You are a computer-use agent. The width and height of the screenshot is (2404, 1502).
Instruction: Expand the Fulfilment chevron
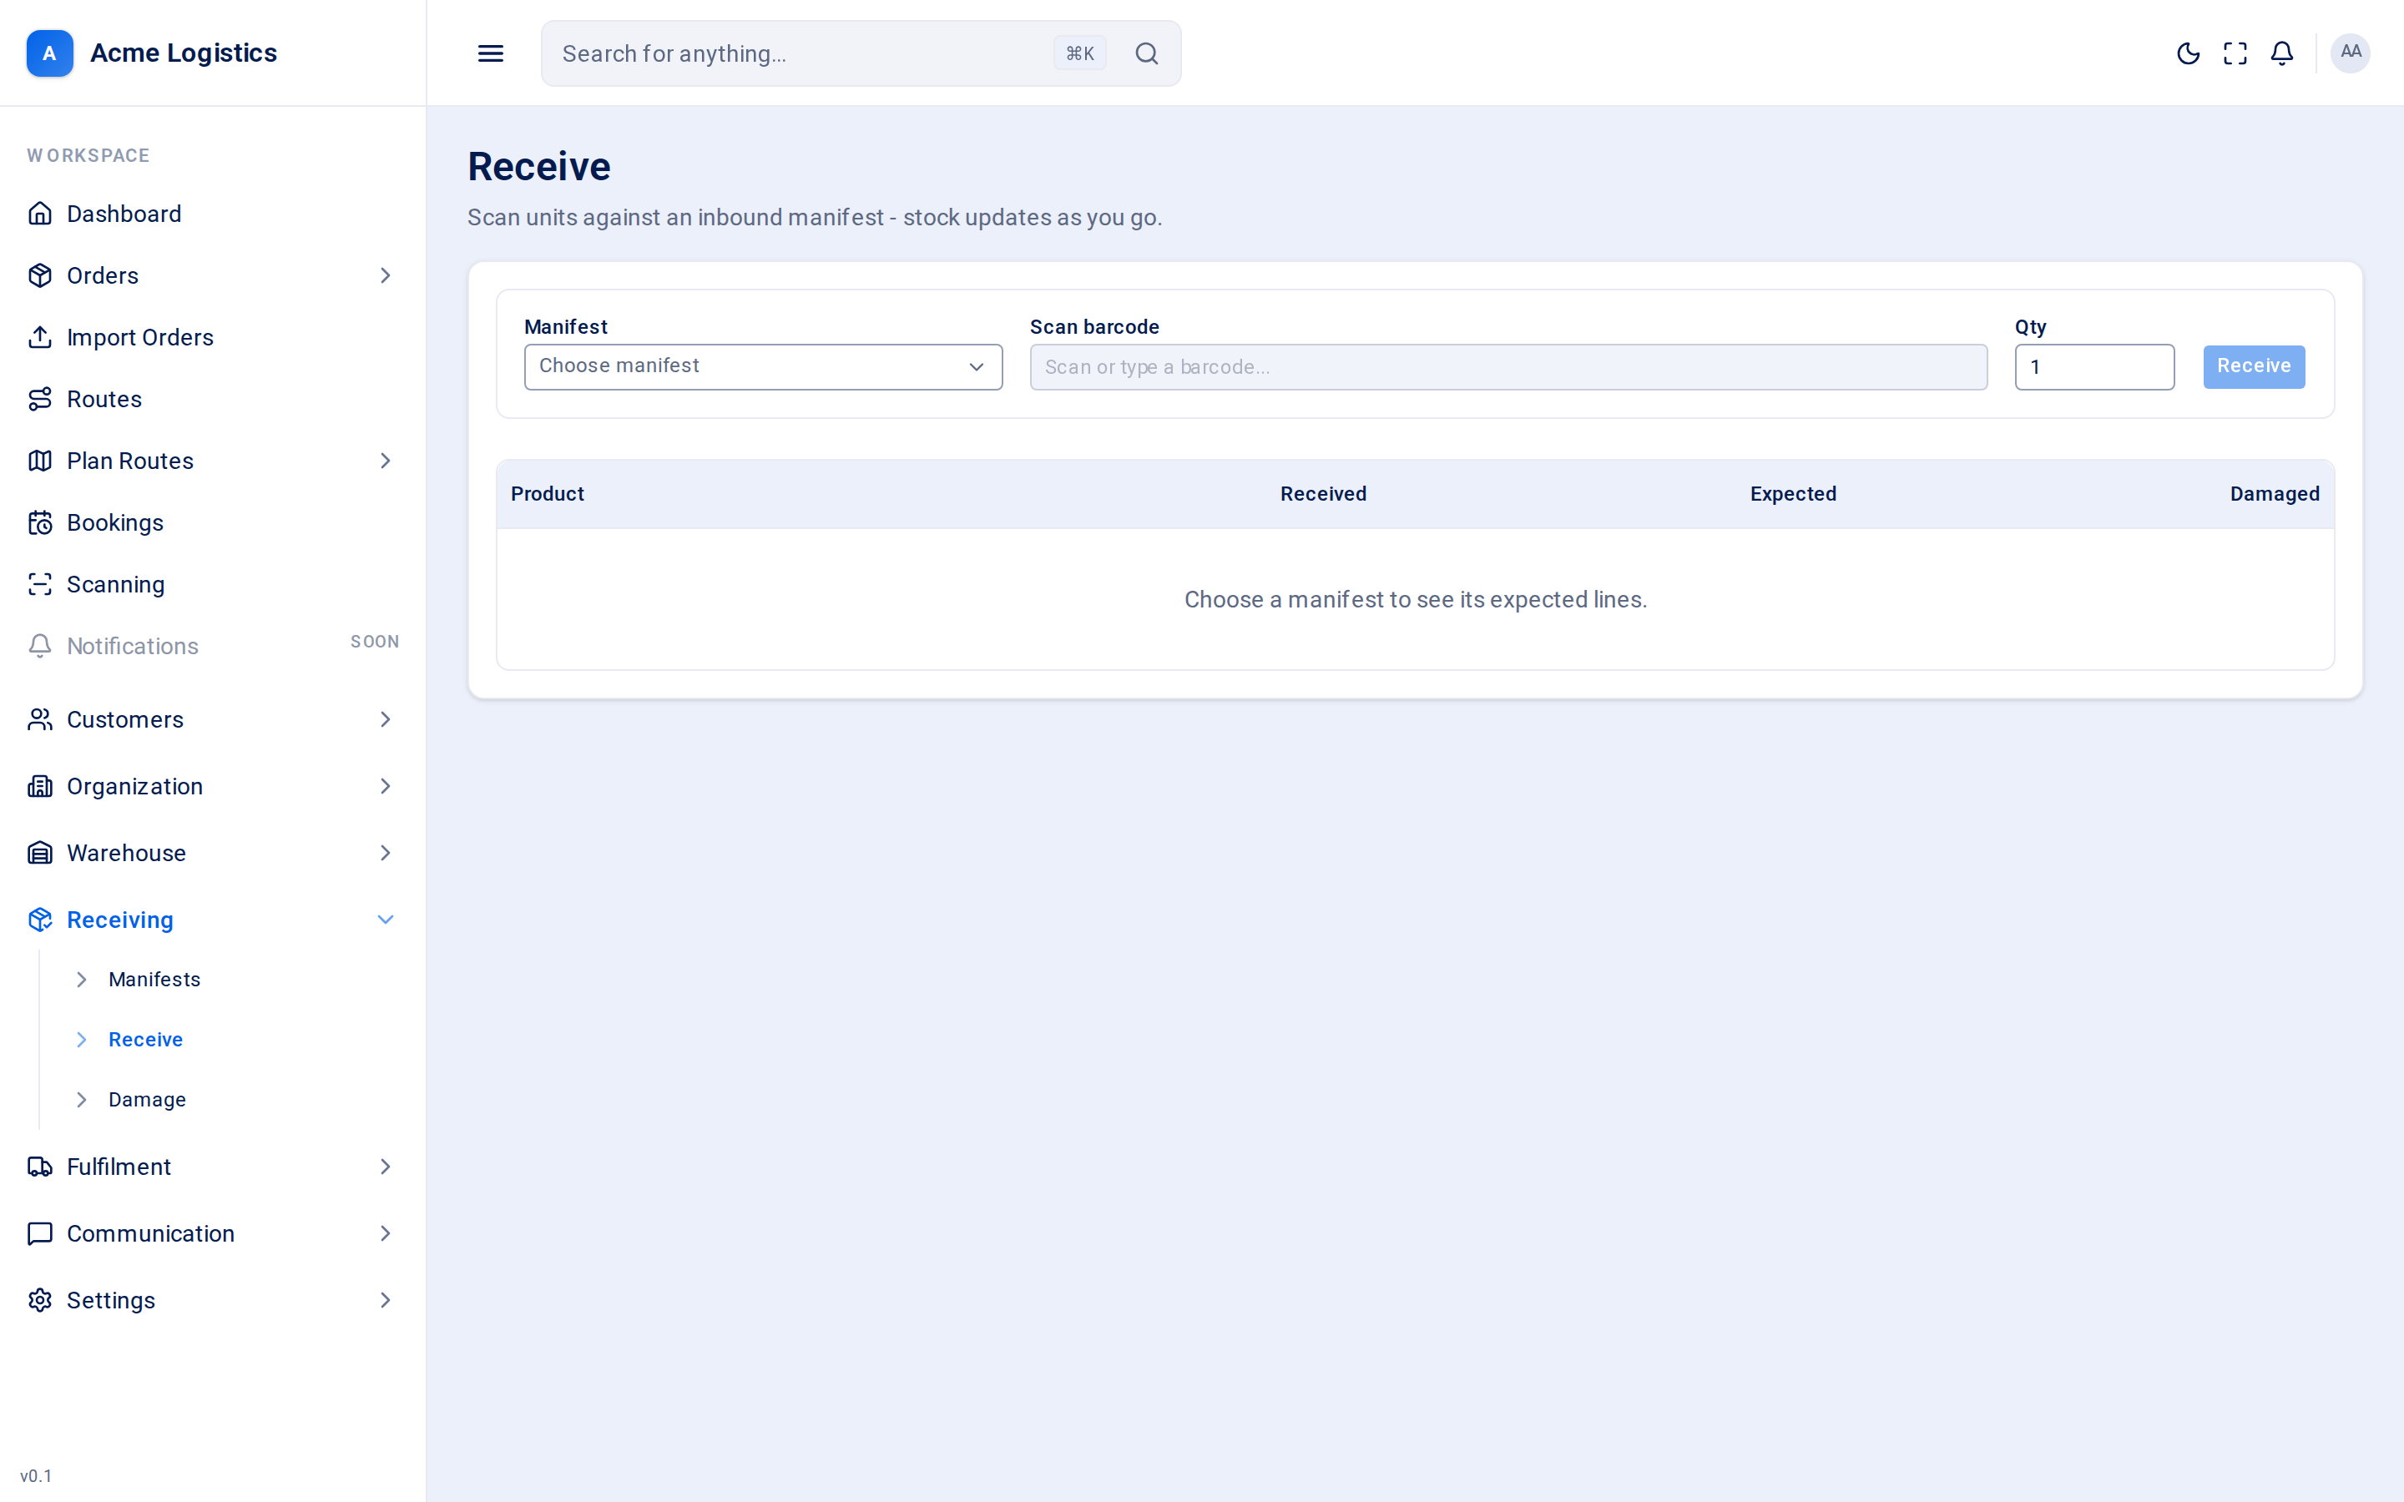386,1167
